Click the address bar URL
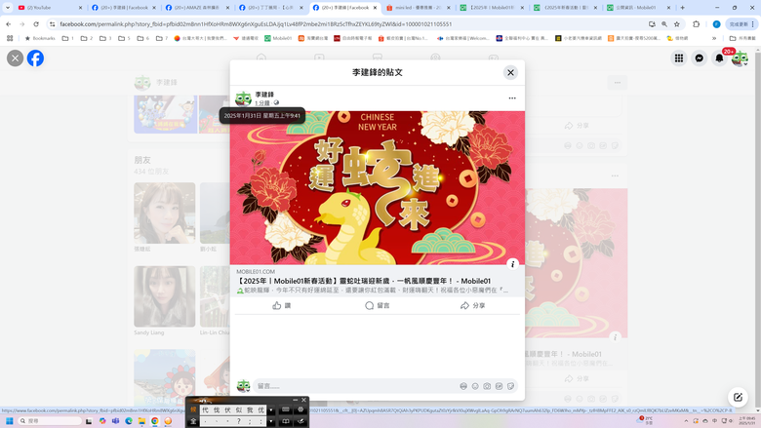Screen dimensions: 761x428 (256, 24)
